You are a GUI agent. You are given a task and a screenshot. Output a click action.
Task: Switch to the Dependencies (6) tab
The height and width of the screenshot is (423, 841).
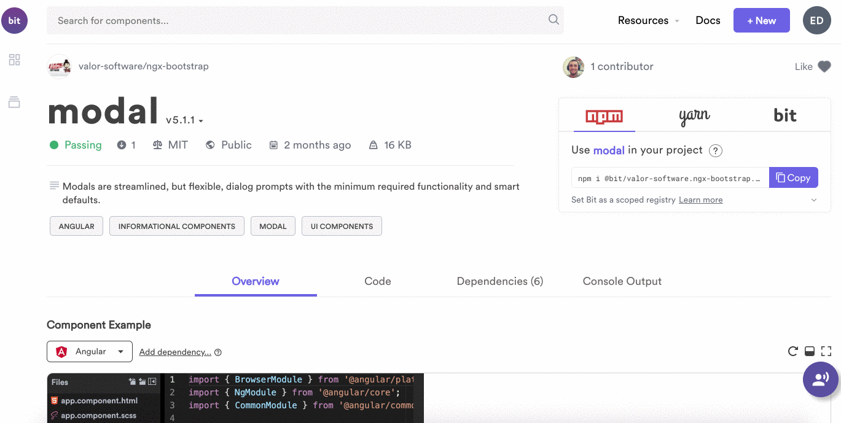coord(500,281)
